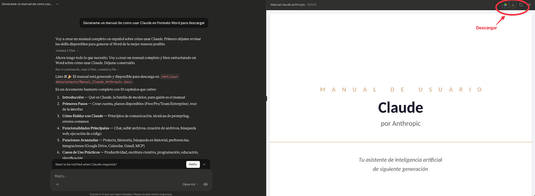This screenshot has height=196, width=535.
Task: Click the Notify button
Action: 193,164
